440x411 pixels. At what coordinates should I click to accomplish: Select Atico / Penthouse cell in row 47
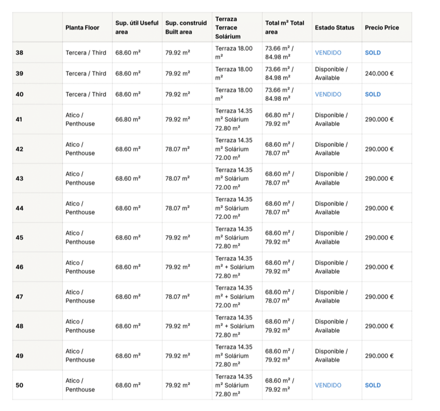[80, 297]
